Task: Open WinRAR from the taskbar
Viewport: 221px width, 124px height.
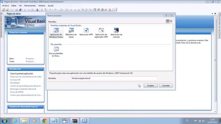Action: point(75,121)
